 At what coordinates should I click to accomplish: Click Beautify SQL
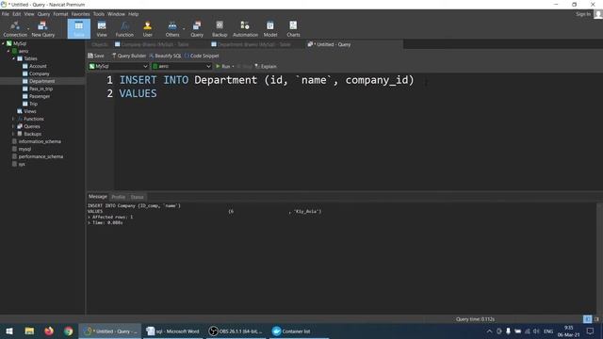click(165, 56)
